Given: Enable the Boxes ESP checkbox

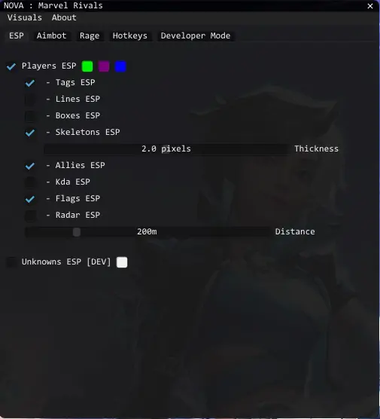Looking at the screenshot, I should pyautogui.click(x=30, y=116).
